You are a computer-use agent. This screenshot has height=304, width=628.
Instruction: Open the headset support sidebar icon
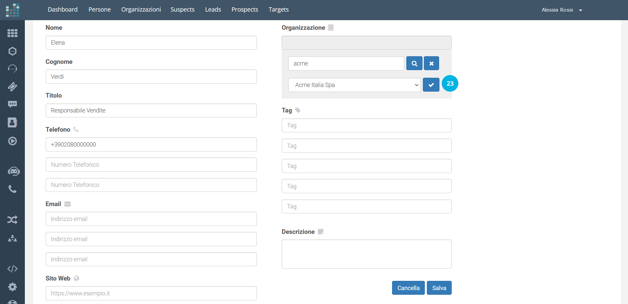[x=12, y=68]
